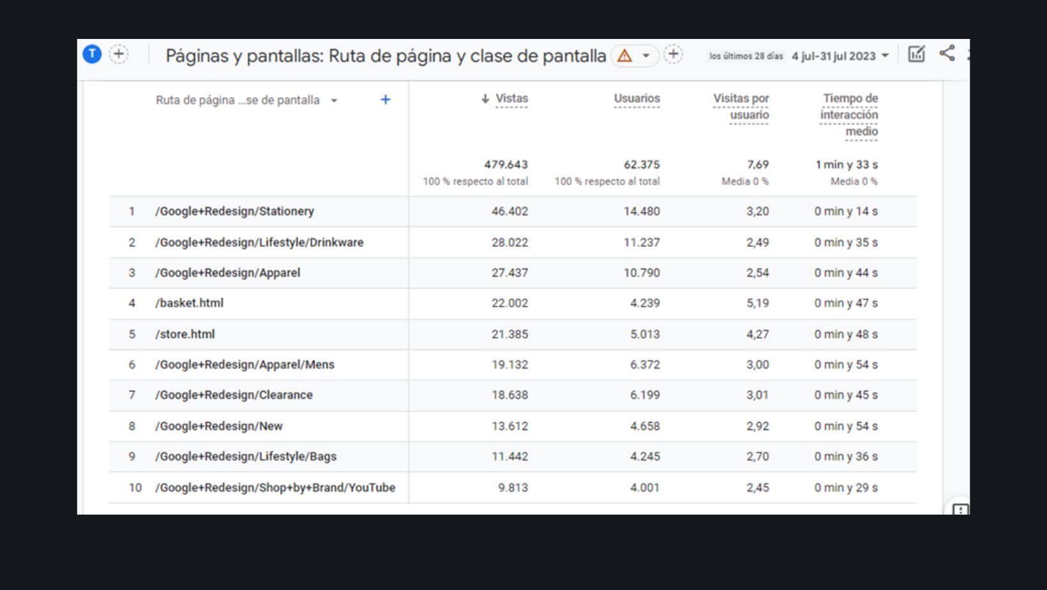Add a secondary dimension with the blue plus
The height and width of the screenshot is (590, 1047).
(x=385, y=100)
